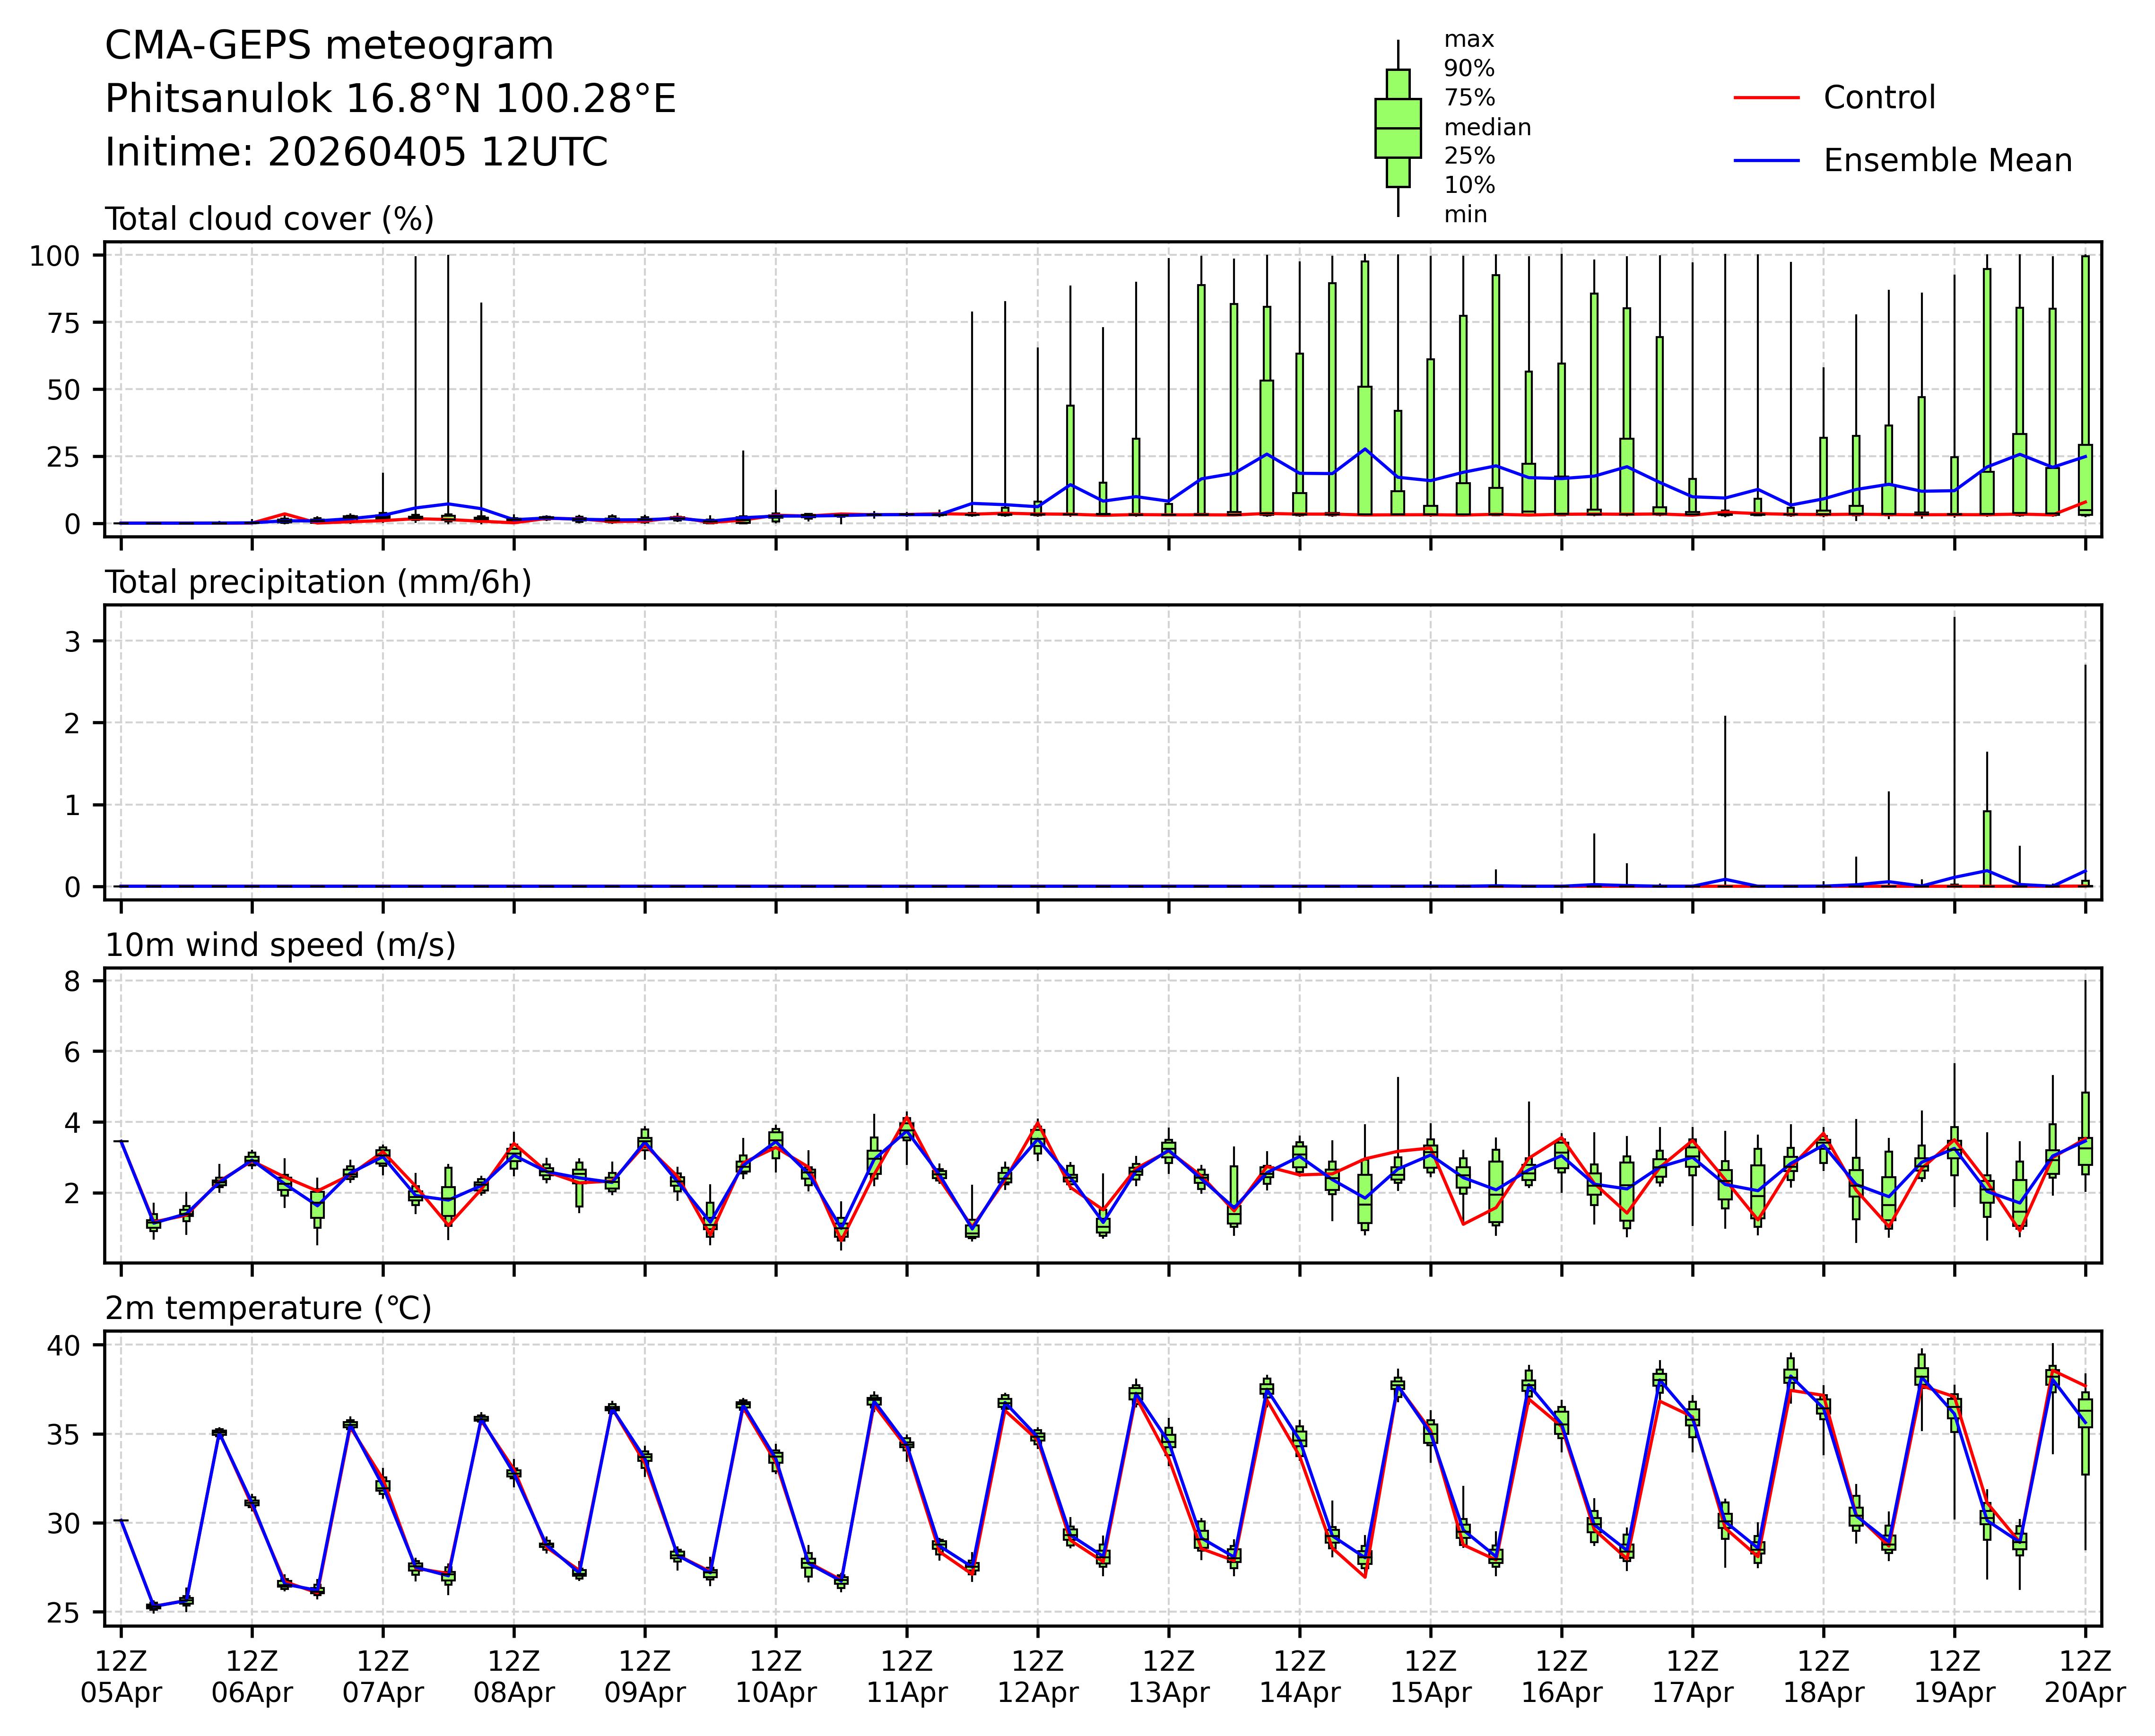
Task: Click the red Control legend line
Action: [1766, 98]
